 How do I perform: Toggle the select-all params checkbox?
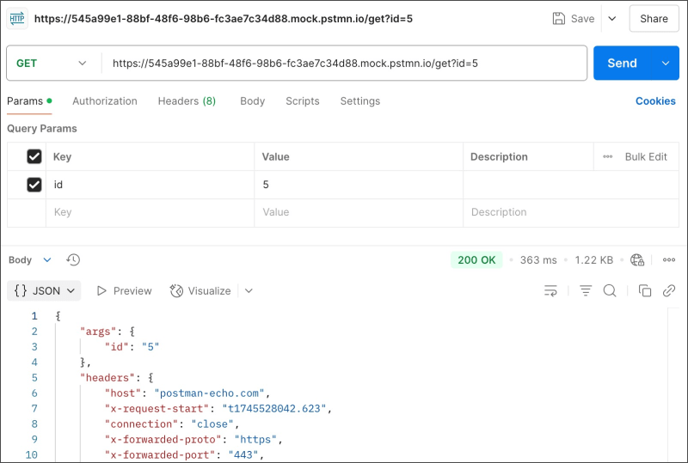pos(34,156)
